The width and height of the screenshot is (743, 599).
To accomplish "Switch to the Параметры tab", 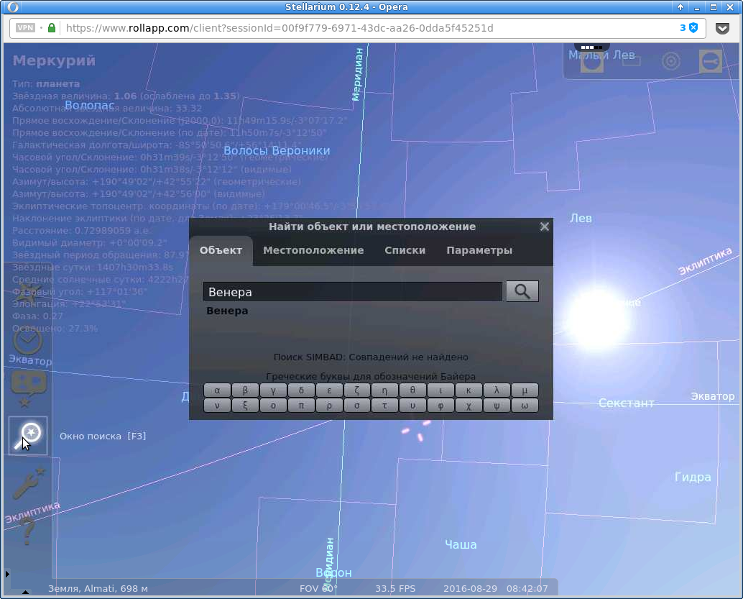I will (479, 250).
